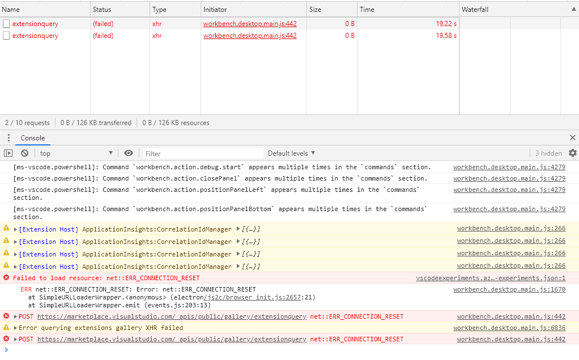The height and width of the screenshot is (360, 579).
Task: Open the first marketplace extensionquery URL
Action: (x=172, y=316)
